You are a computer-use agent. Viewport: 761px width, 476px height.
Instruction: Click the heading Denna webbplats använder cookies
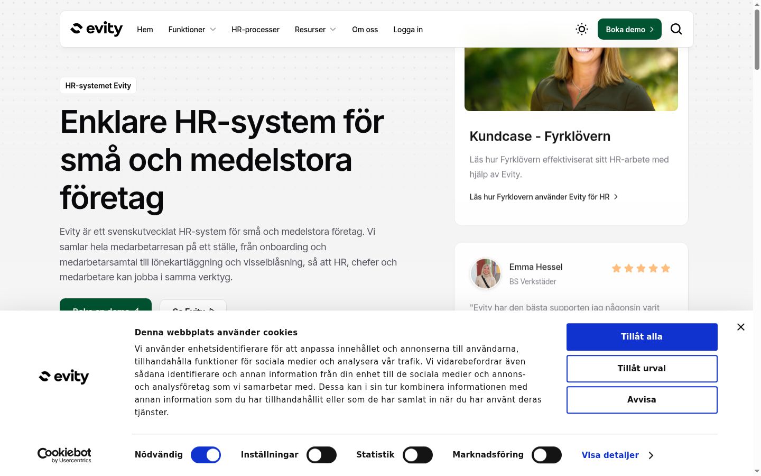pyautogui.click(x=216, y=332)
